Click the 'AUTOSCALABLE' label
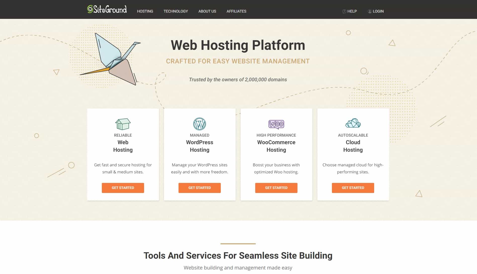 (353, 135)
